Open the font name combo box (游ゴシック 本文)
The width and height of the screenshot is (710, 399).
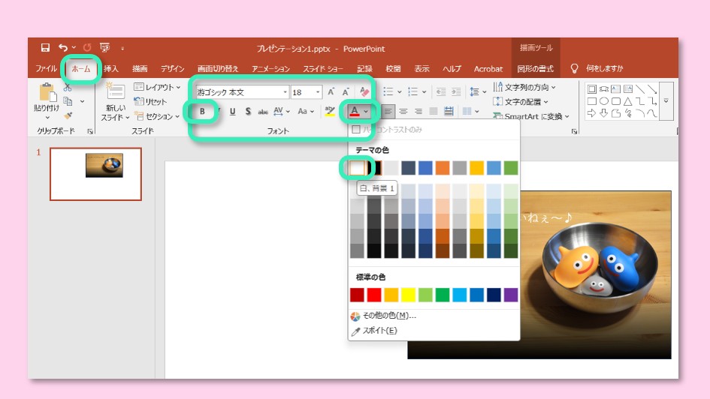click(x=242, y=92)
